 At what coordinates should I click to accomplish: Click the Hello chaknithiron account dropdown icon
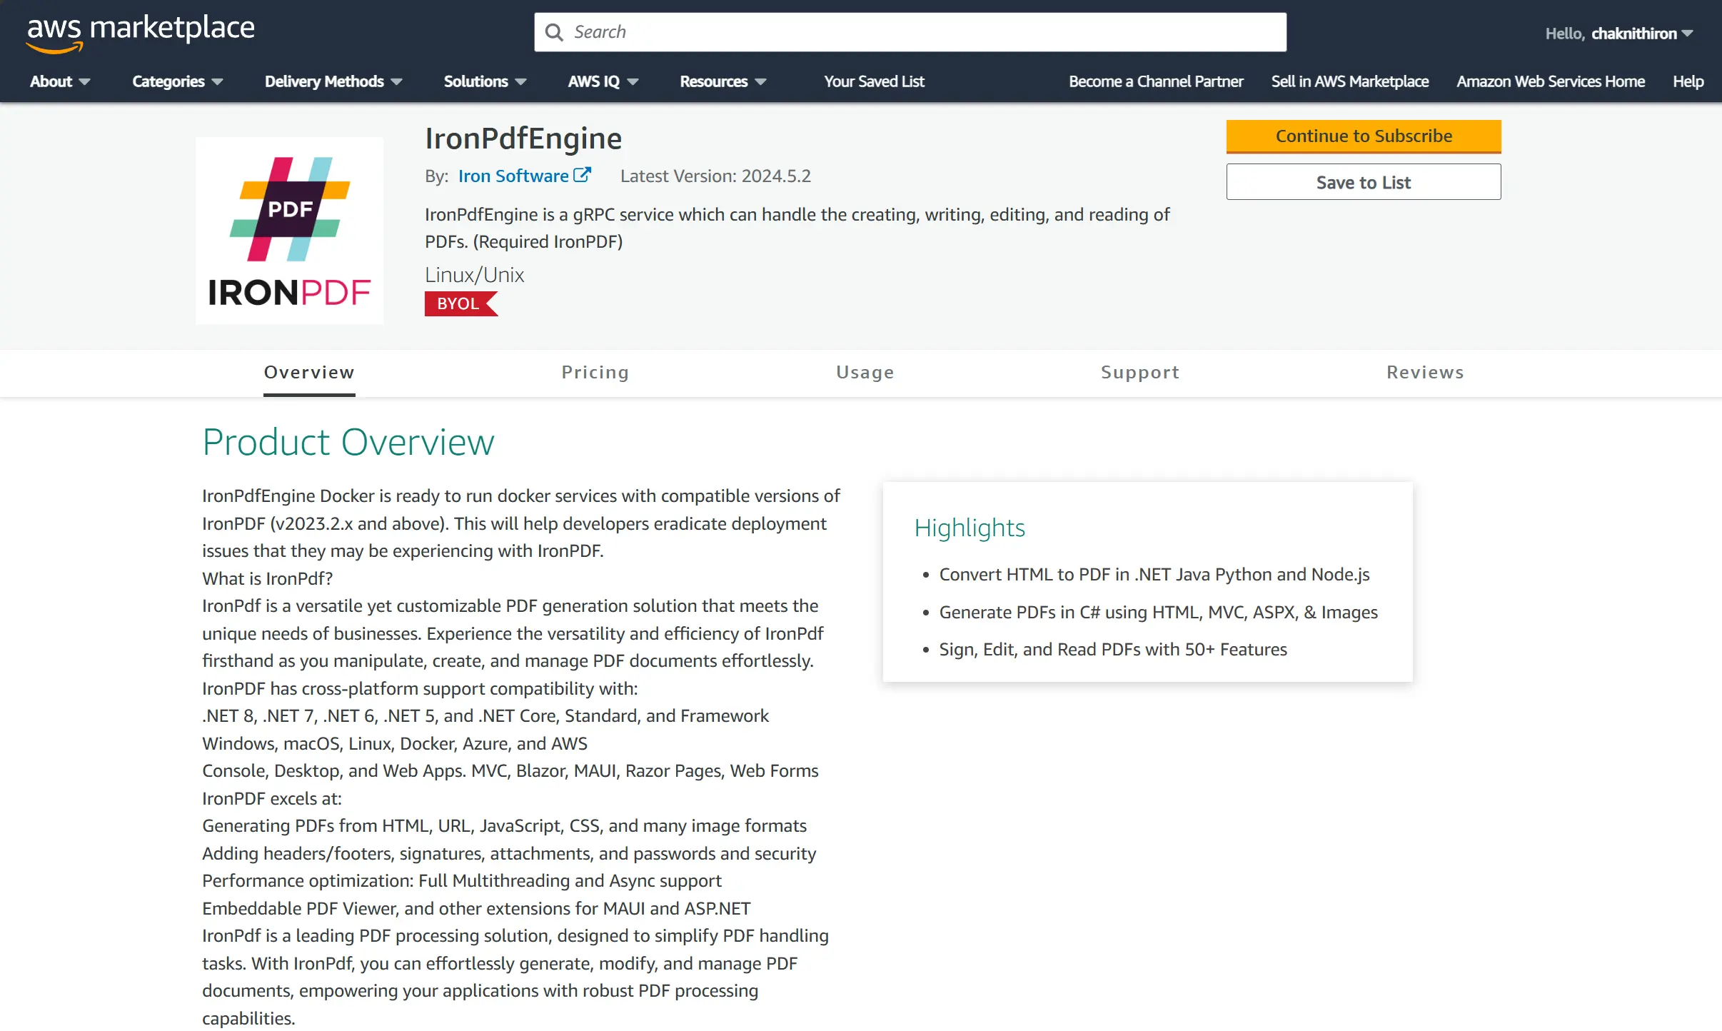[x=1693, y=33]
